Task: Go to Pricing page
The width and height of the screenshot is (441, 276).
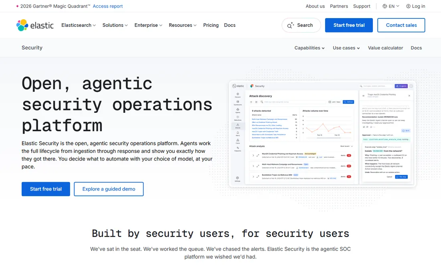Action: tap(211, 25)
